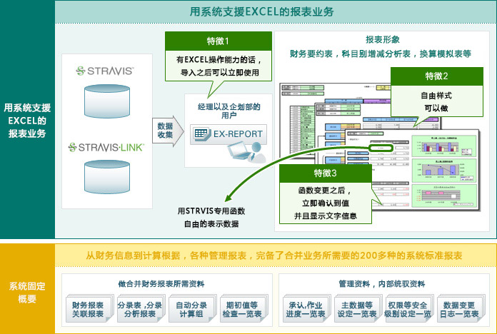Viewport: 497px width, 334px height.
Task: Click the 做合并财务报表所需资料 heading
Action: (161, 284)
